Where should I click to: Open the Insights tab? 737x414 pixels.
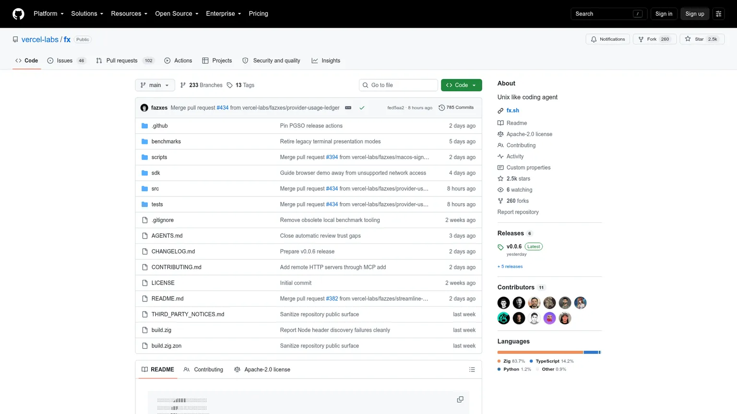pyautogui.click(x=326, y=61)
